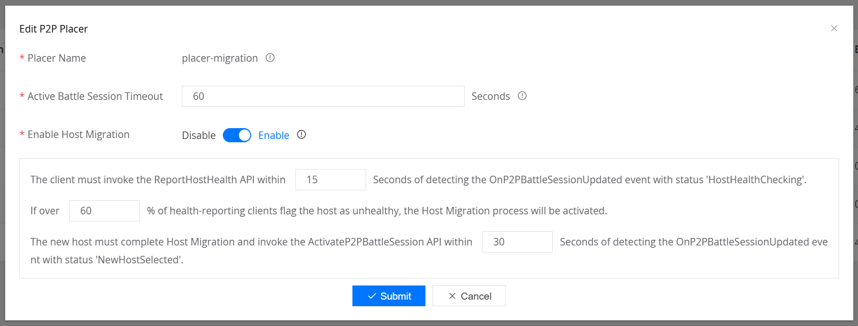Click the info icon after Enable label
This screenshot has height=326, width=858.
302,135
